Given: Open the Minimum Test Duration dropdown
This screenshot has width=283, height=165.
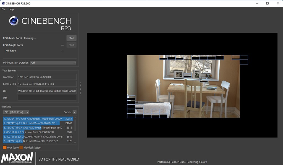Looking at the screenshot, I should pyautogui.click(x=53, y=63).
